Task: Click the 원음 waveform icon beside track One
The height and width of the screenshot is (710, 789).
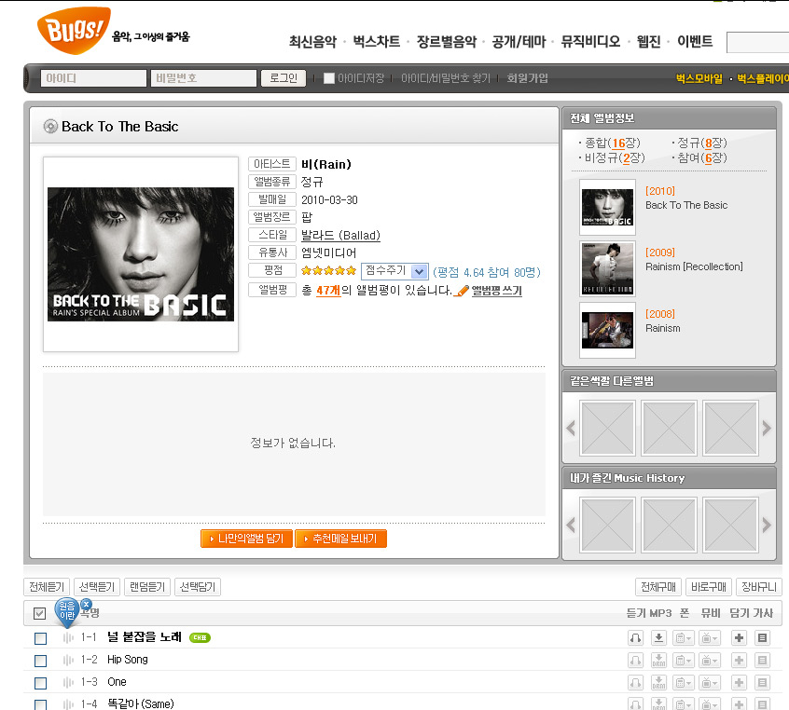Action: [x=68, y=682]
